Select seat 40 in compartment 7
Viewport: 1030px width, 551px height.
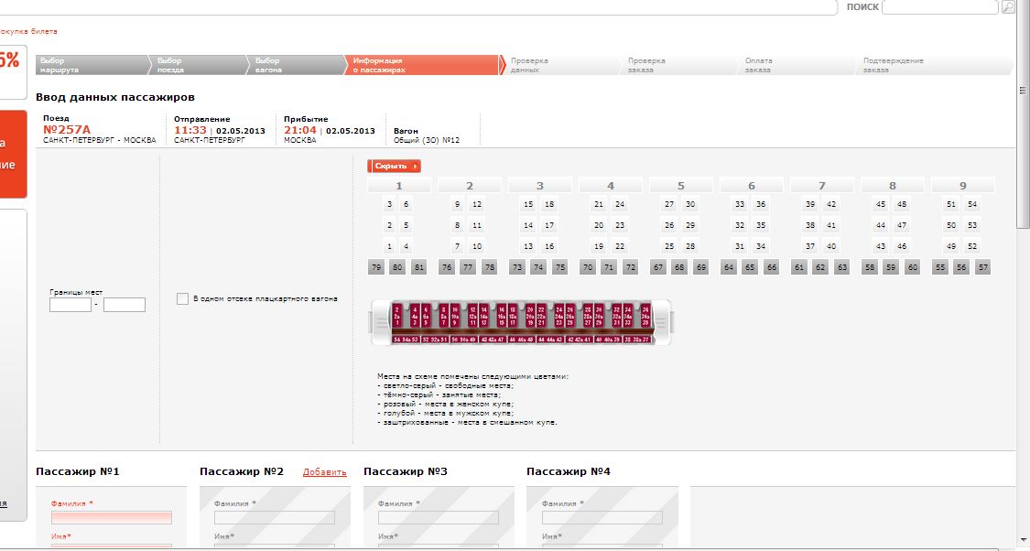pos(831,246)
